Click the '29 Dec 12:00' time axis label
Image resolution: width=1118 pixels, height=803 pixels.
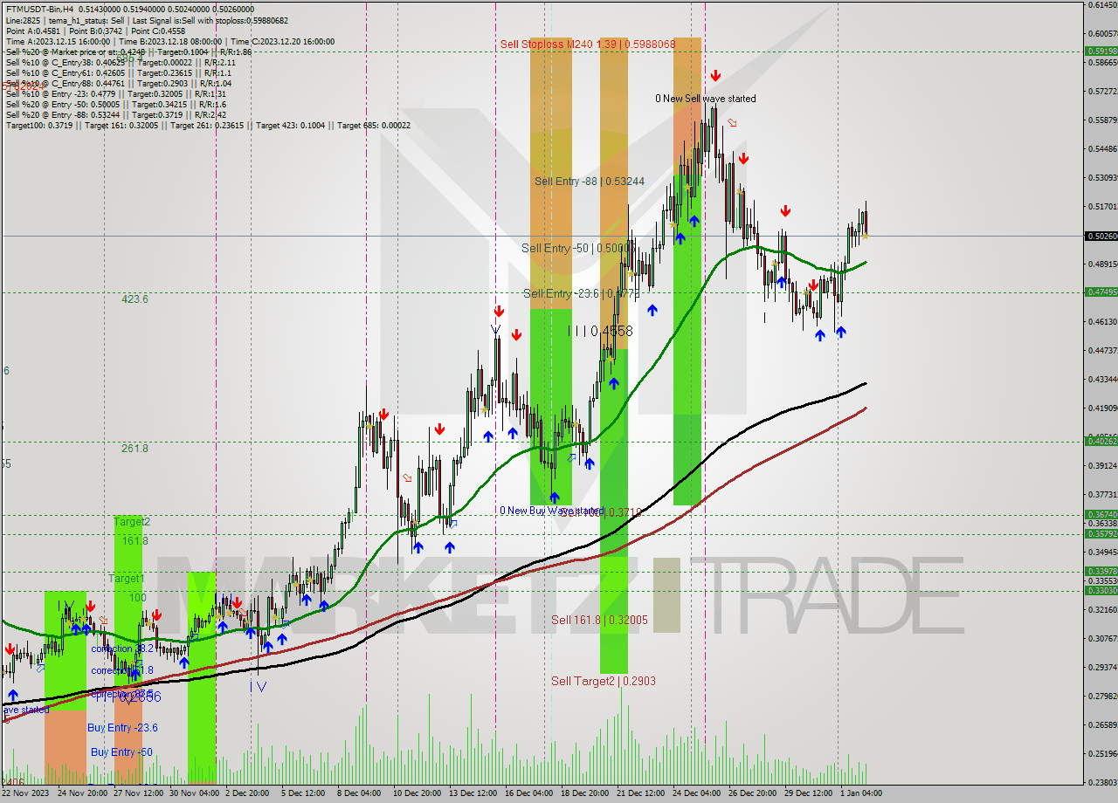[x=807, y=793]
